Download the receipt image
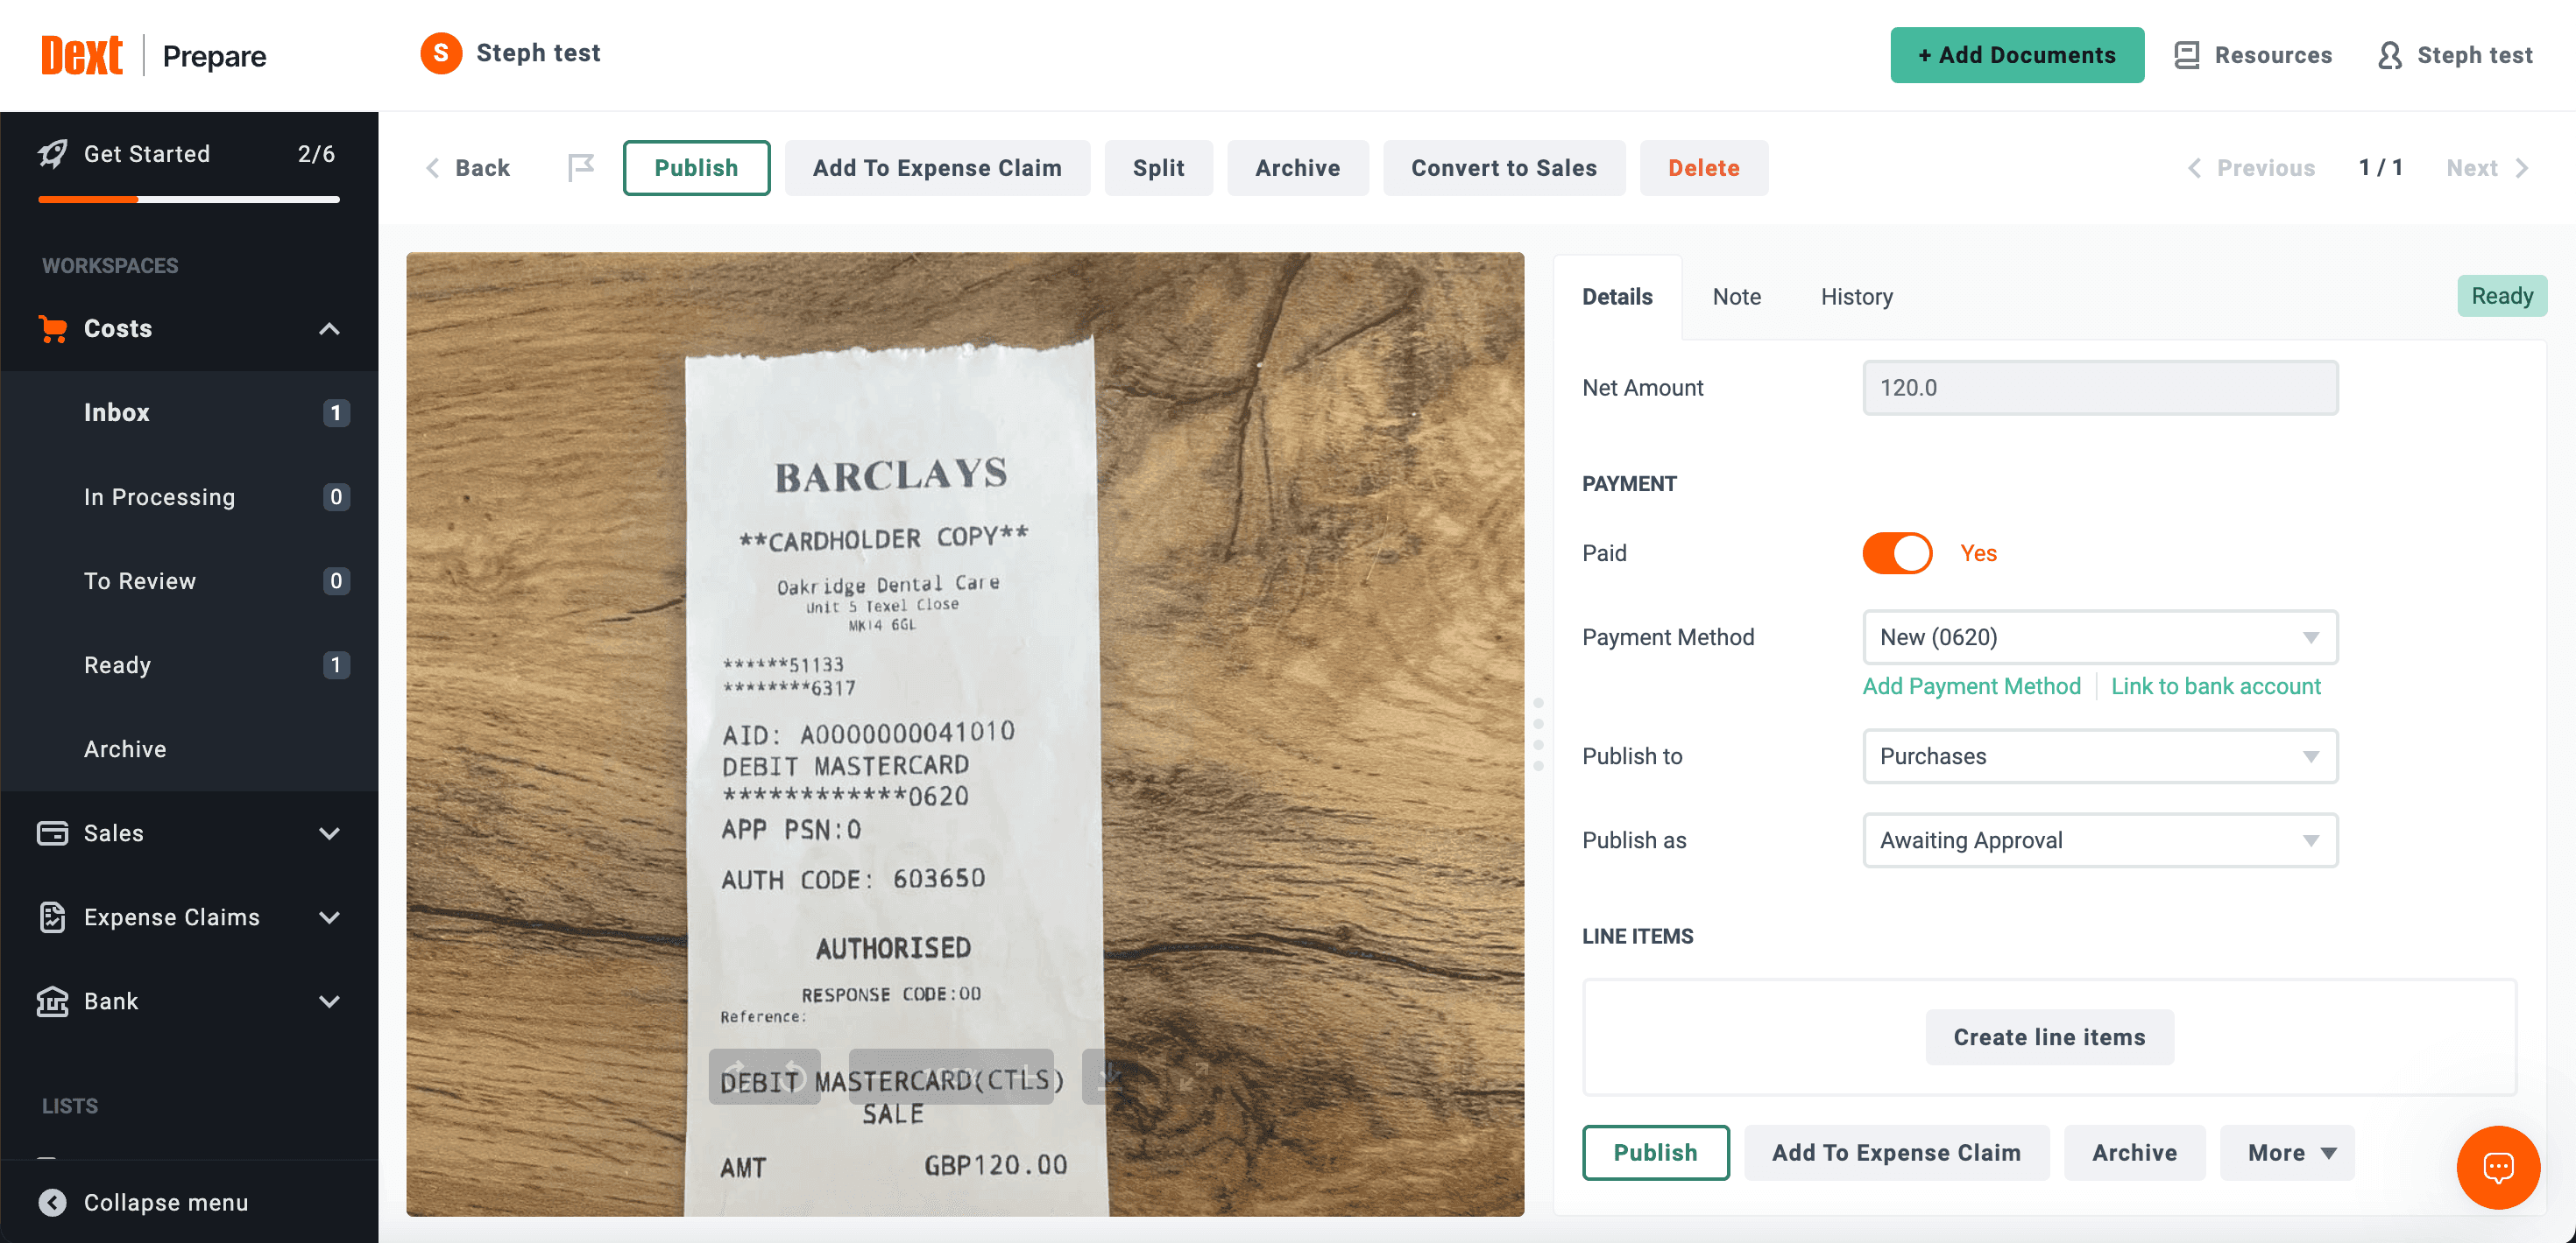Screen dimensions: 2576x1243 pyautogui.click(x=1108, y=1076)
